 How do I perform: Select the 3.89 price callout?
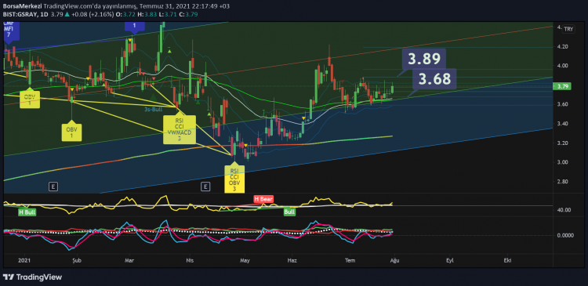coord(424,59)
